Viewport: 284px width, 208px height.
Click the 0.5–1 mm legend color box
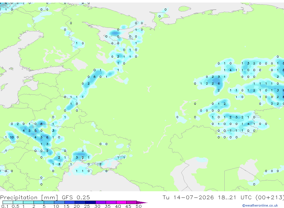click(18, 202)
